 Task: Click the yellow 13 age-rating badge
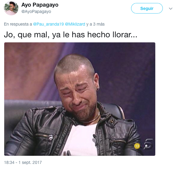(137, 146)
